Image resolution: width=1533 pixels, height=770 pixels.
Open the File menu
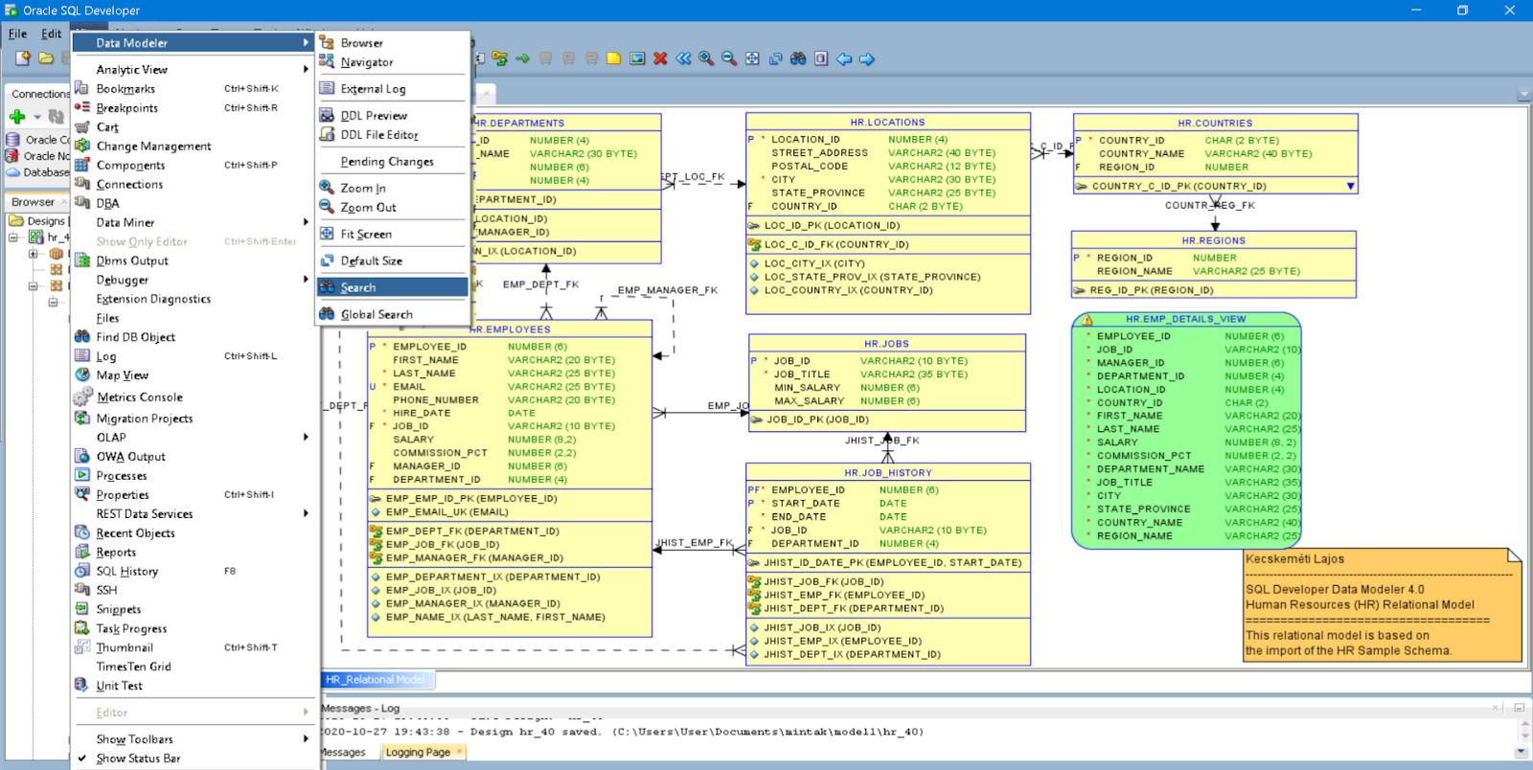click(x=18, y=34)
